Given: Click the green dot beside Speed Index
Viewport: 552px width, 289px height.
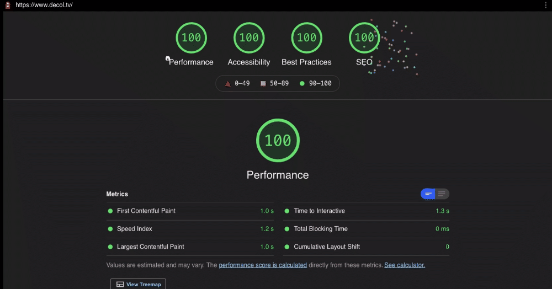Looking at the screenshot, I should 110,229.
